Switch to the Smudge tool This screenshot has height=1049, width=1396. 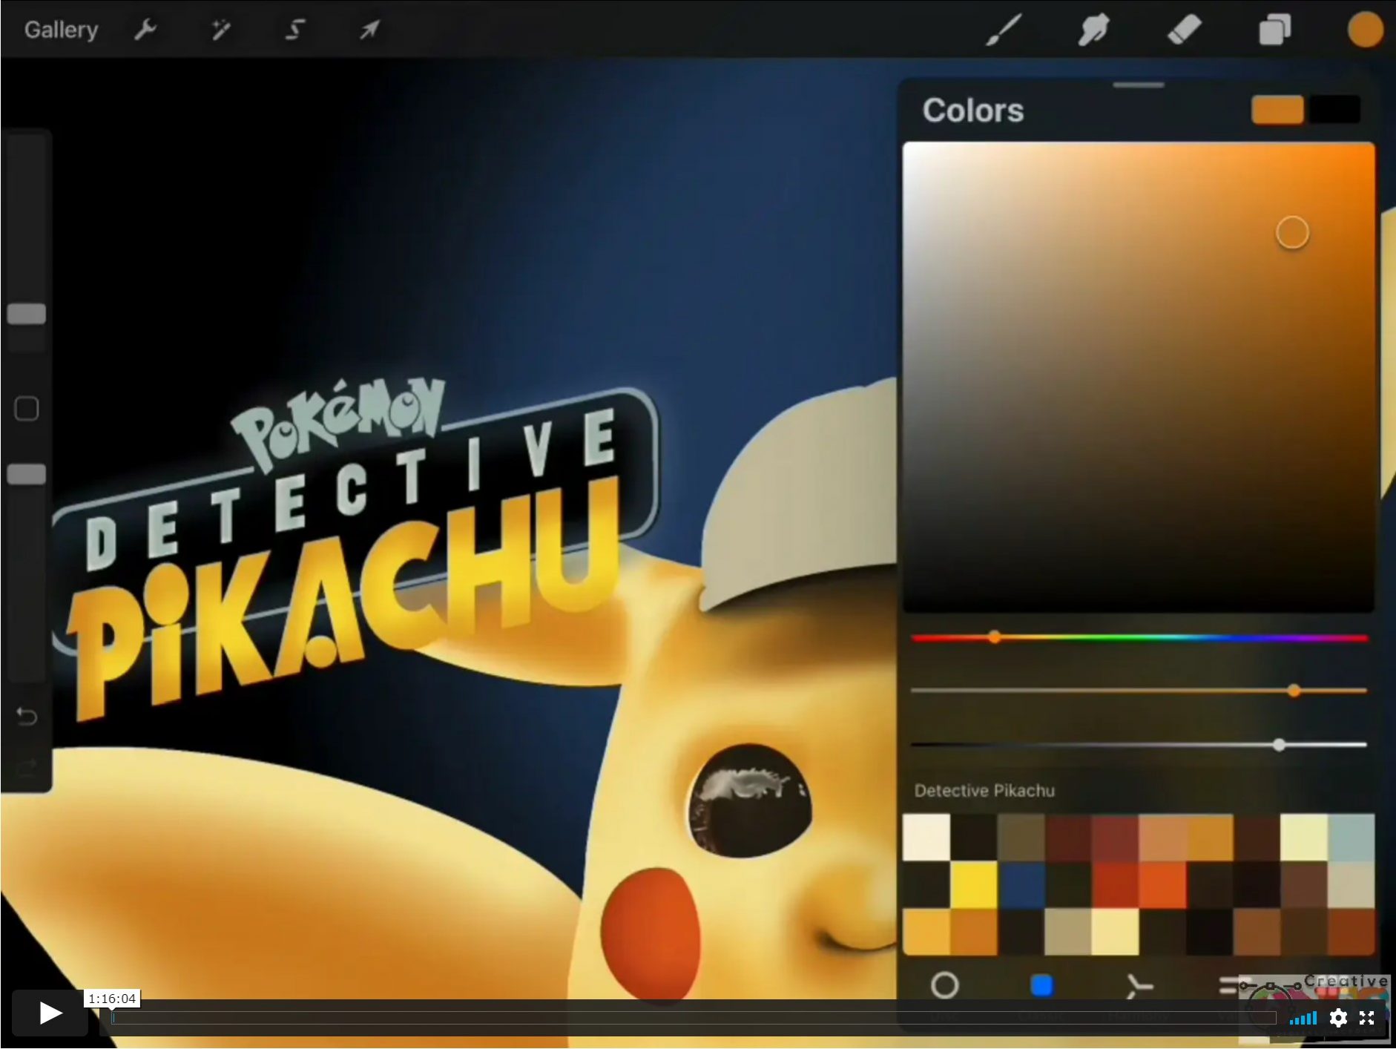[1093, 29]
